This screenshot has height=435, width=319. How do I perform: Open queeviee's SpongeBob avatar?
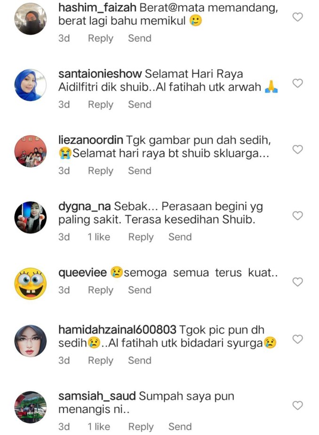[x=30, y=284]
